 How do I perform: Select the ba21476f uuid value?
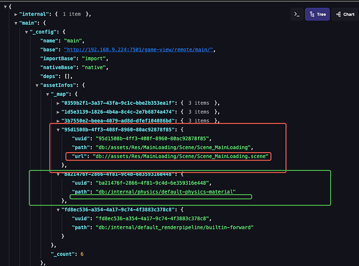(152, 183)
